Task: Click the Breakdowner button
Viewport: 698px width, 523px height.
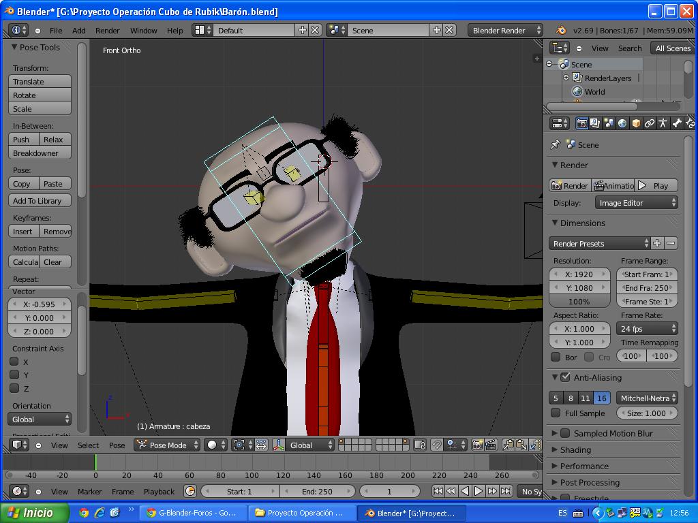Action: 40,153
